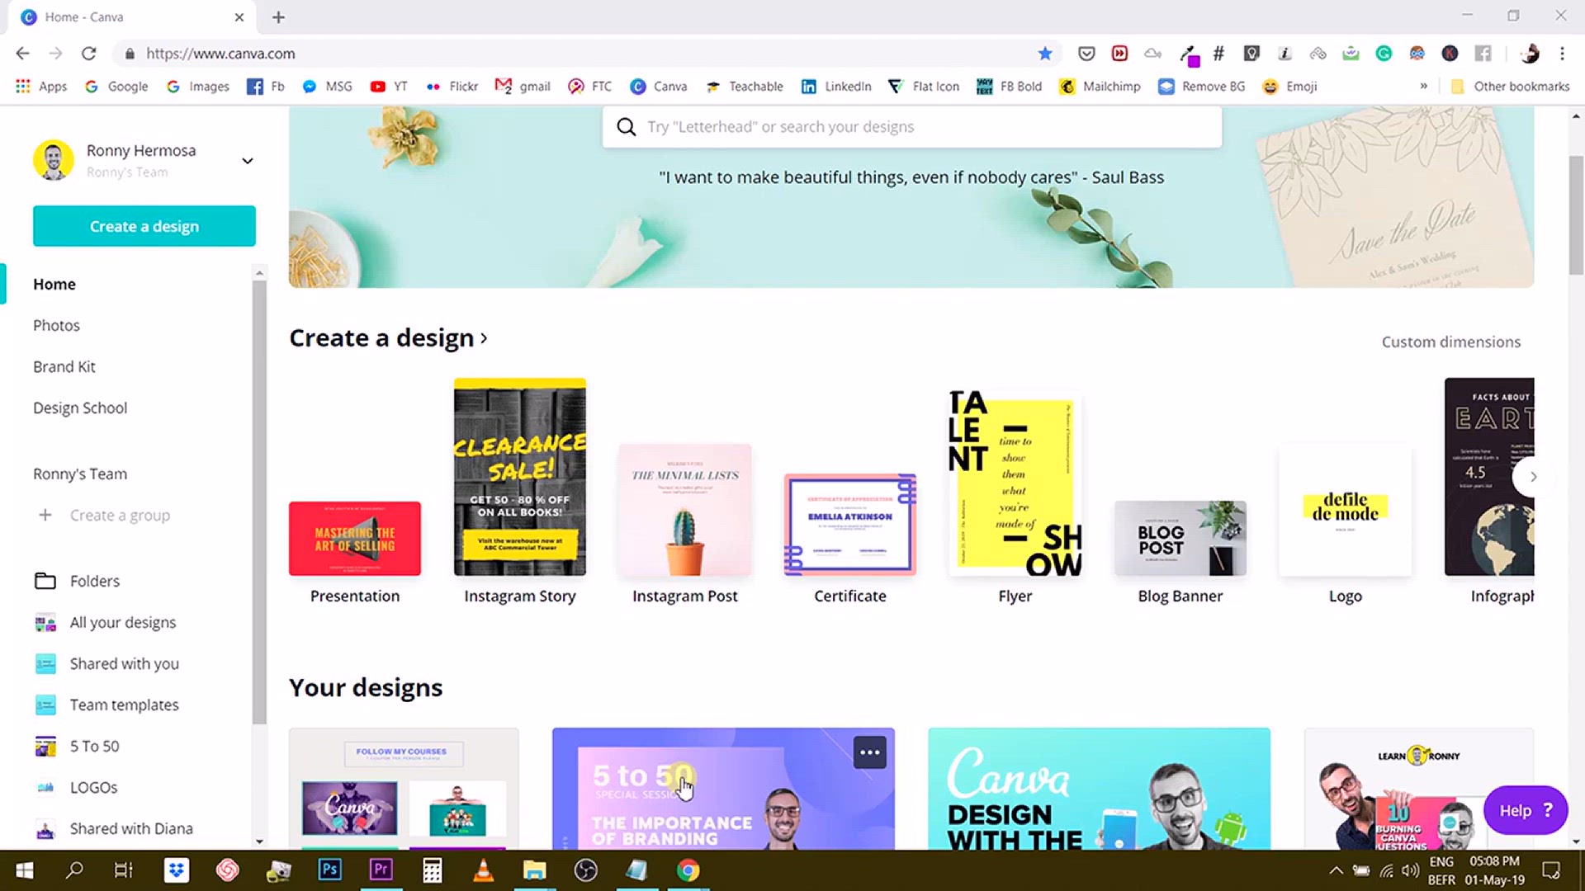Click the Grammarly extension icon

(1384, 54)
